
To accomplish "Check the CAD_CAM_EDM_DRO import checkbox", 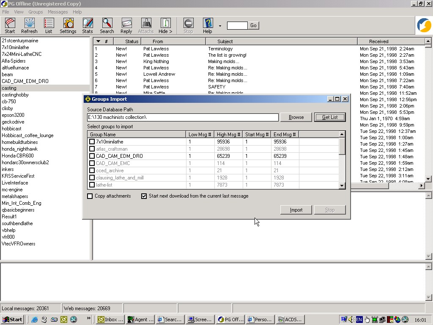I will (x=92, y=156).
